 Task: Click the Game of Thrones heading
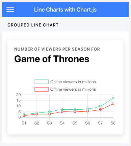[52, 59]
